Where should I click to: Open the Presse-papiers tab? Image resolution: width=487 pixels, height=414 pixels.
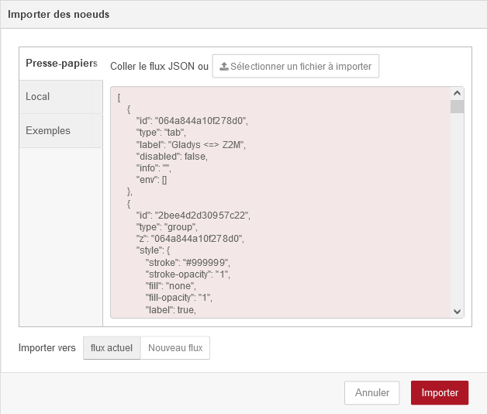pos(61,64)
